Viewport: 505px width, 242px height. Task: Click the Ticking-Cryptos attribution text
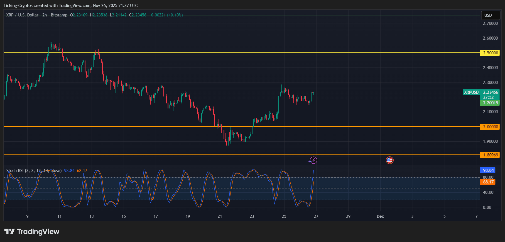pos(70,6)
